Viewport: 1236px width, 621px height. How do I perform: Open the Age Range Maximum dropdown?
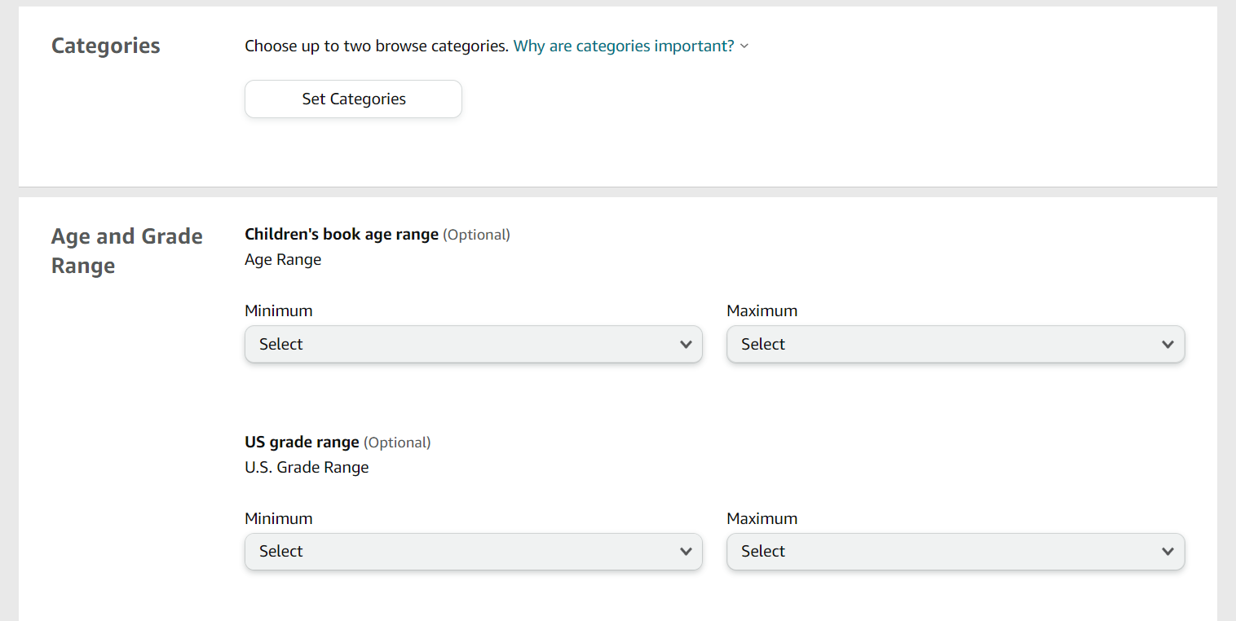[x=956, y=344]
